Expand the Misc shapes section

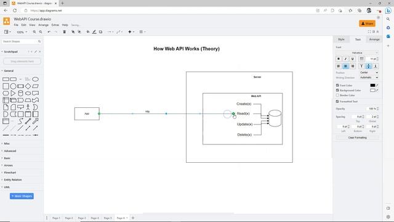tap(7, 144)
